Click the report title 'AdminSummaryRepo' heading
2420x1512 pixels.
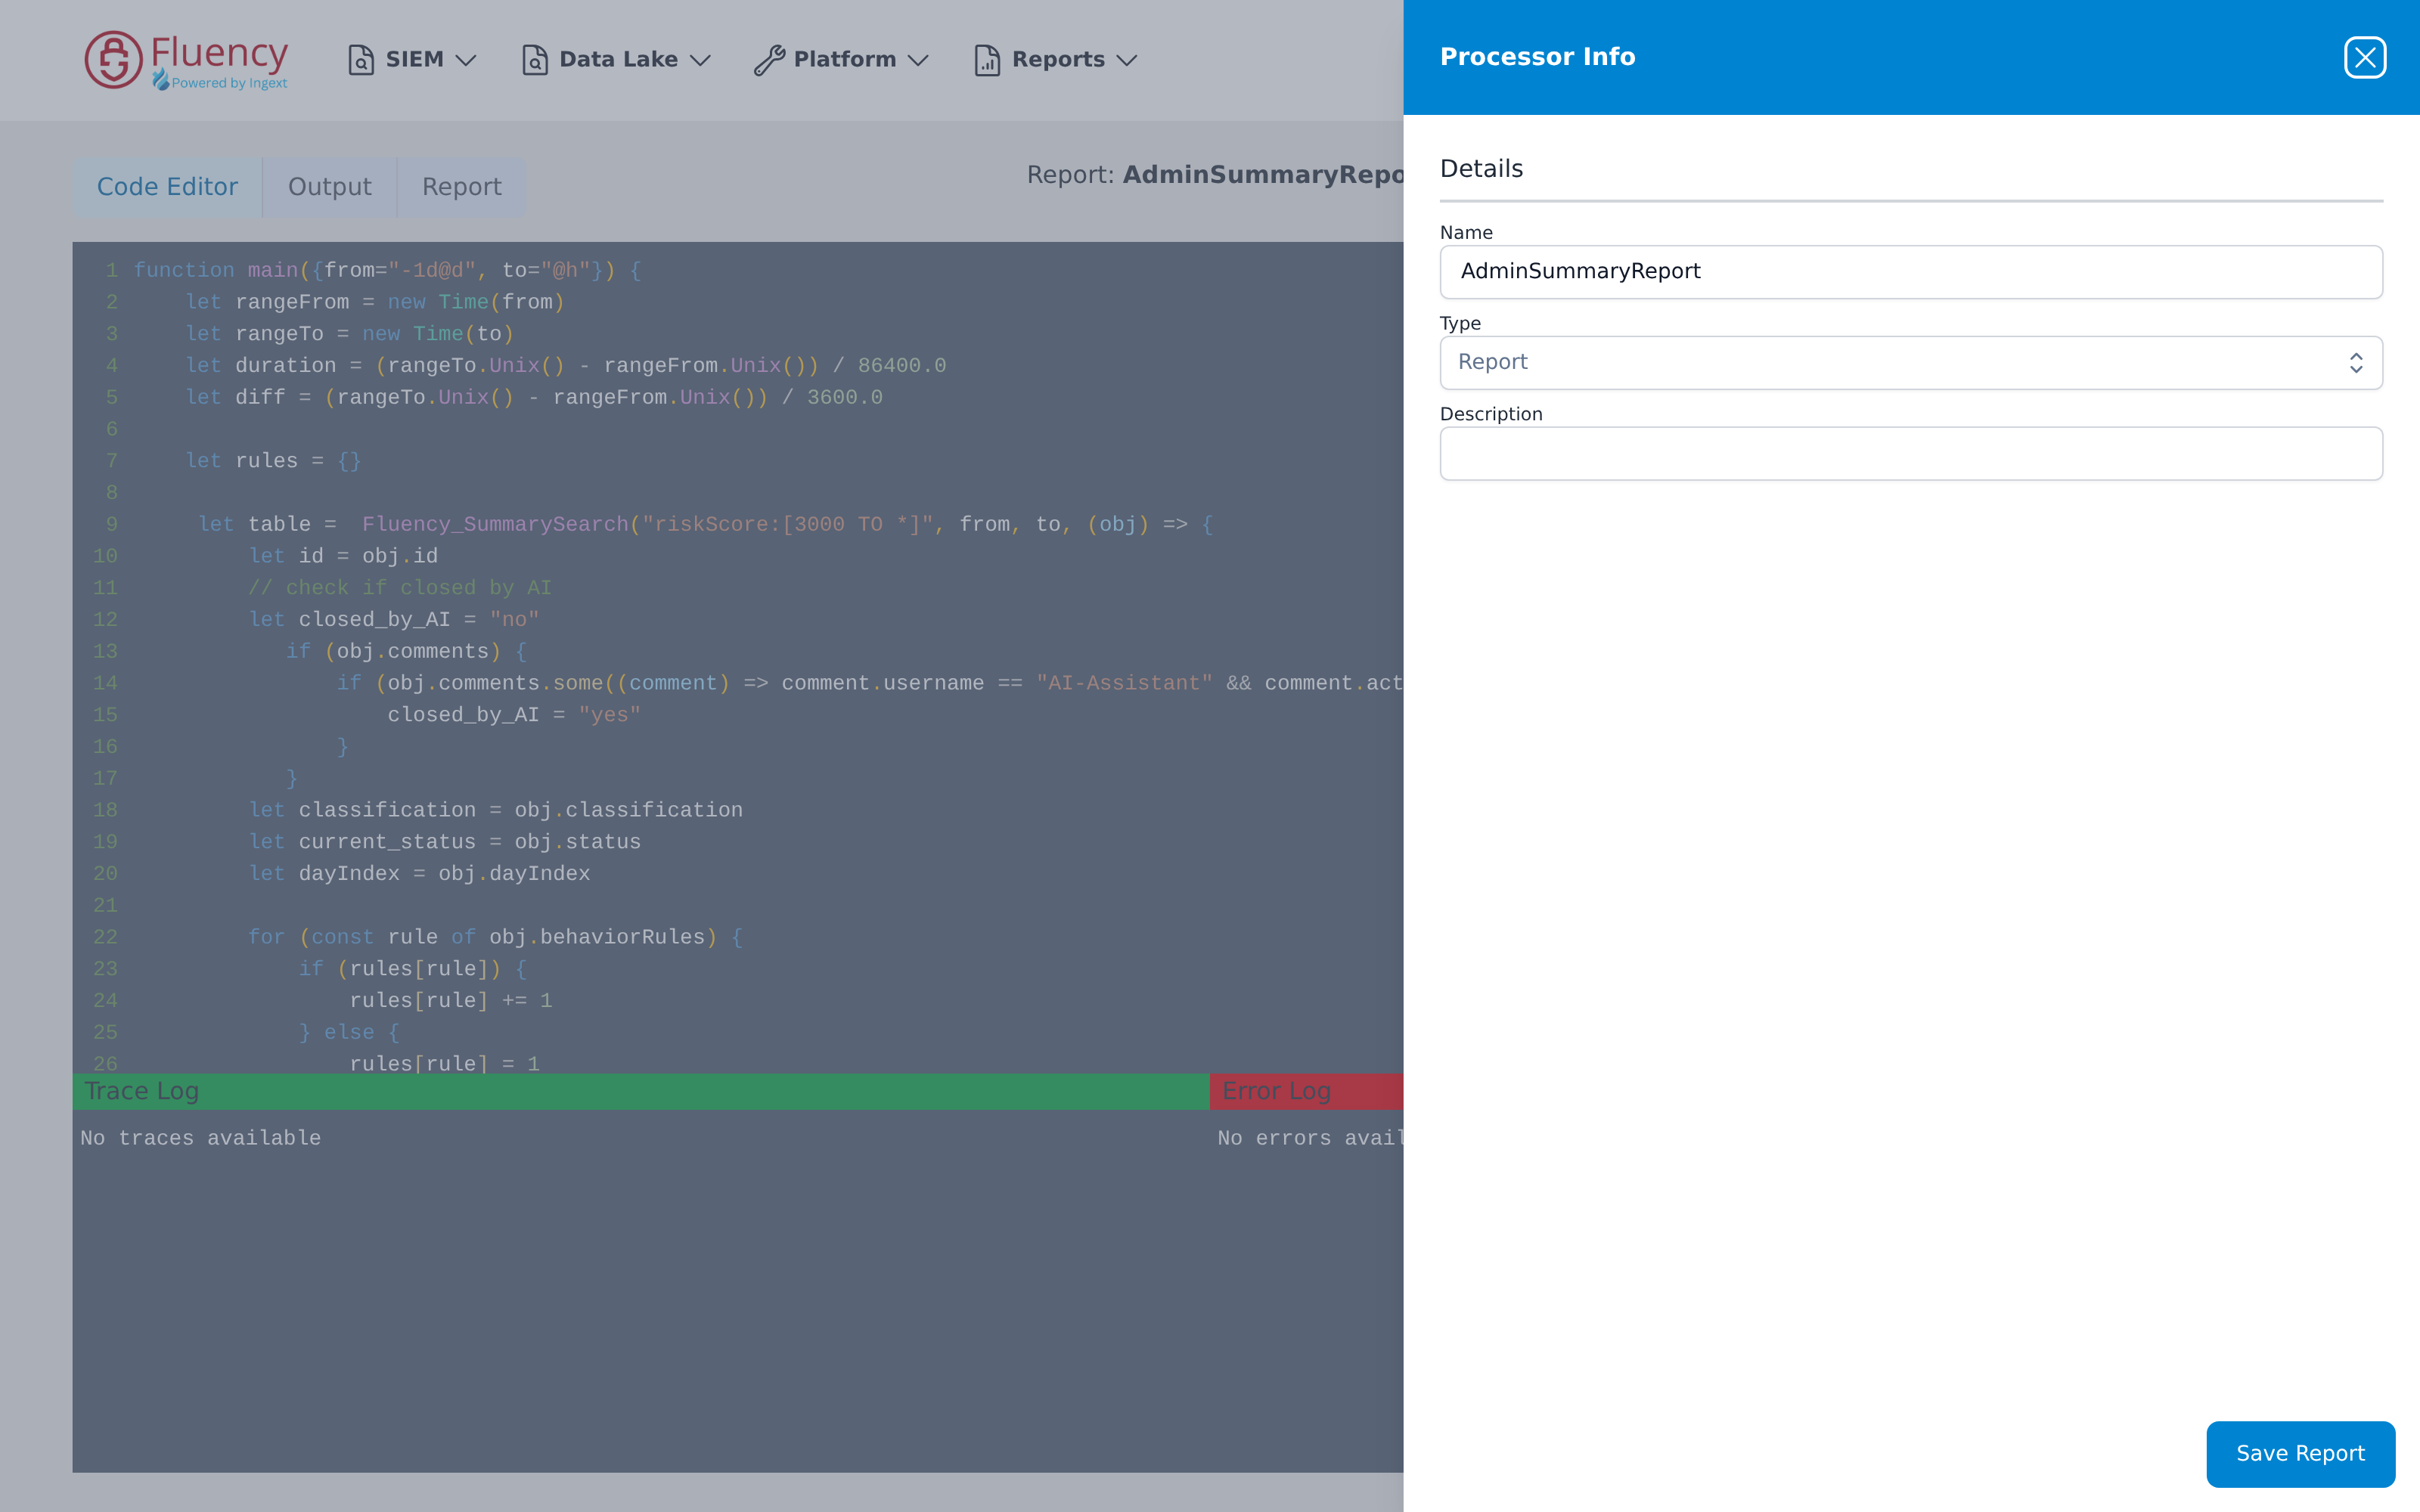[x=1263, y=175]
